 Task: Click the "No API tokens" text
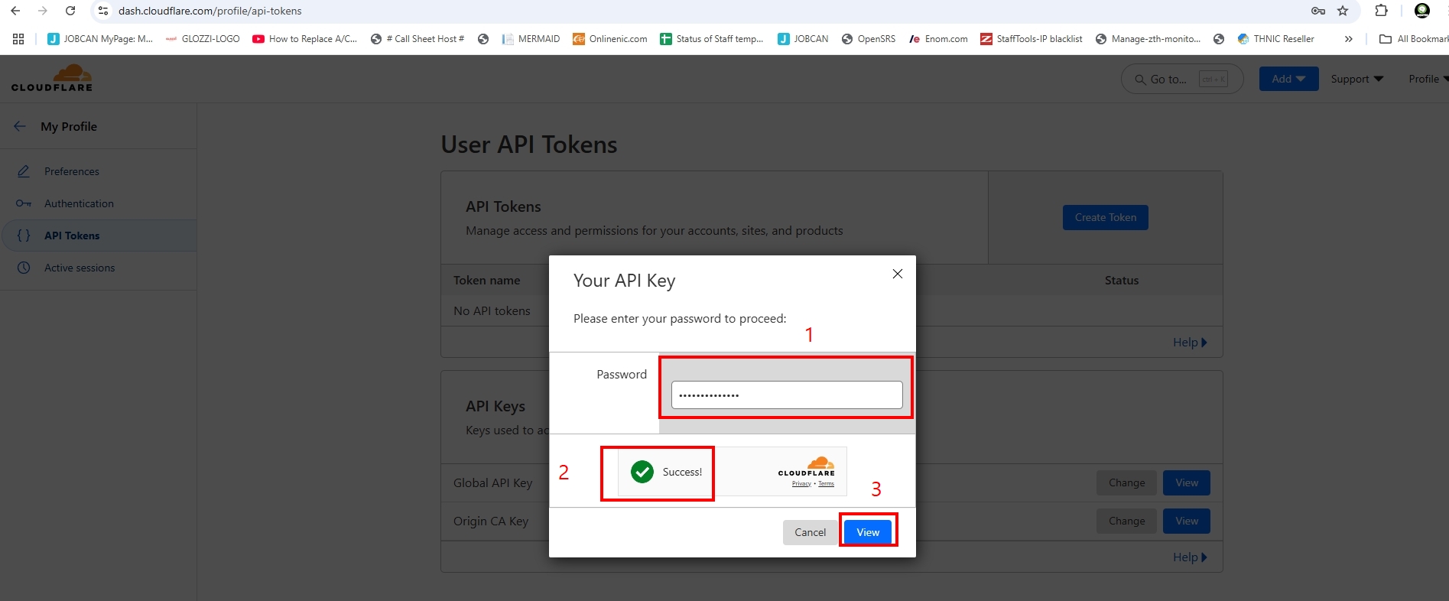[492, 311]
